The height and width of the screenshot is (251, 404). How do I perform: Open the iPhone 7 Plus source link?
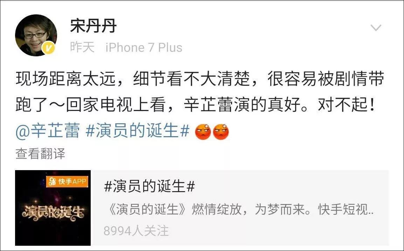[x=144, y=47]
